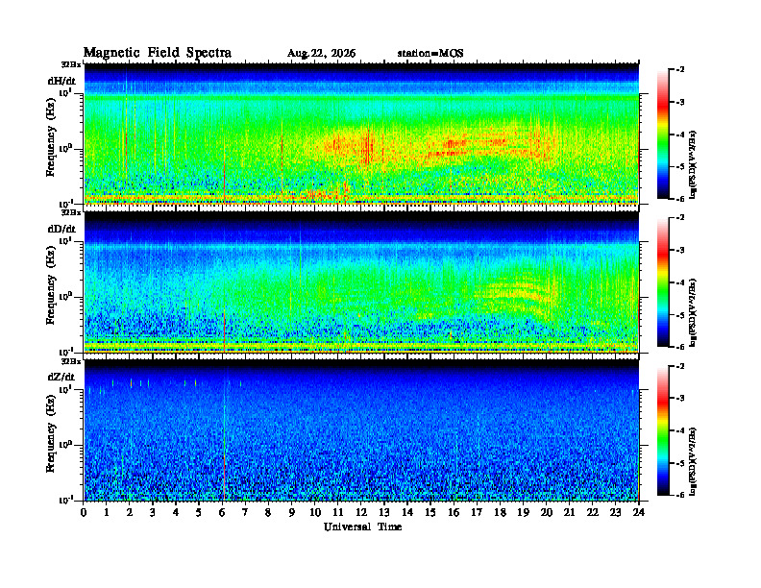The image size is (761, 588).
Task: Click the log(PSD) label beside dH/dt color scale
Action: tap(694, 164)
